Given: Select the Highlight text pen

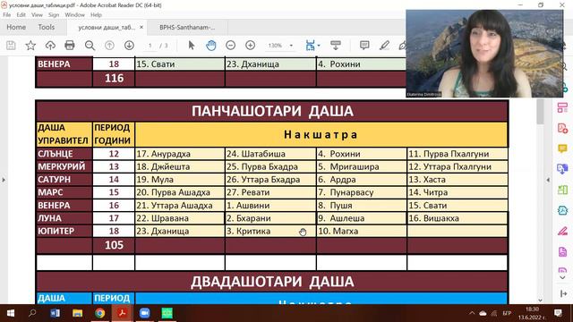Looking at the screenshot, I should [384, 46].
